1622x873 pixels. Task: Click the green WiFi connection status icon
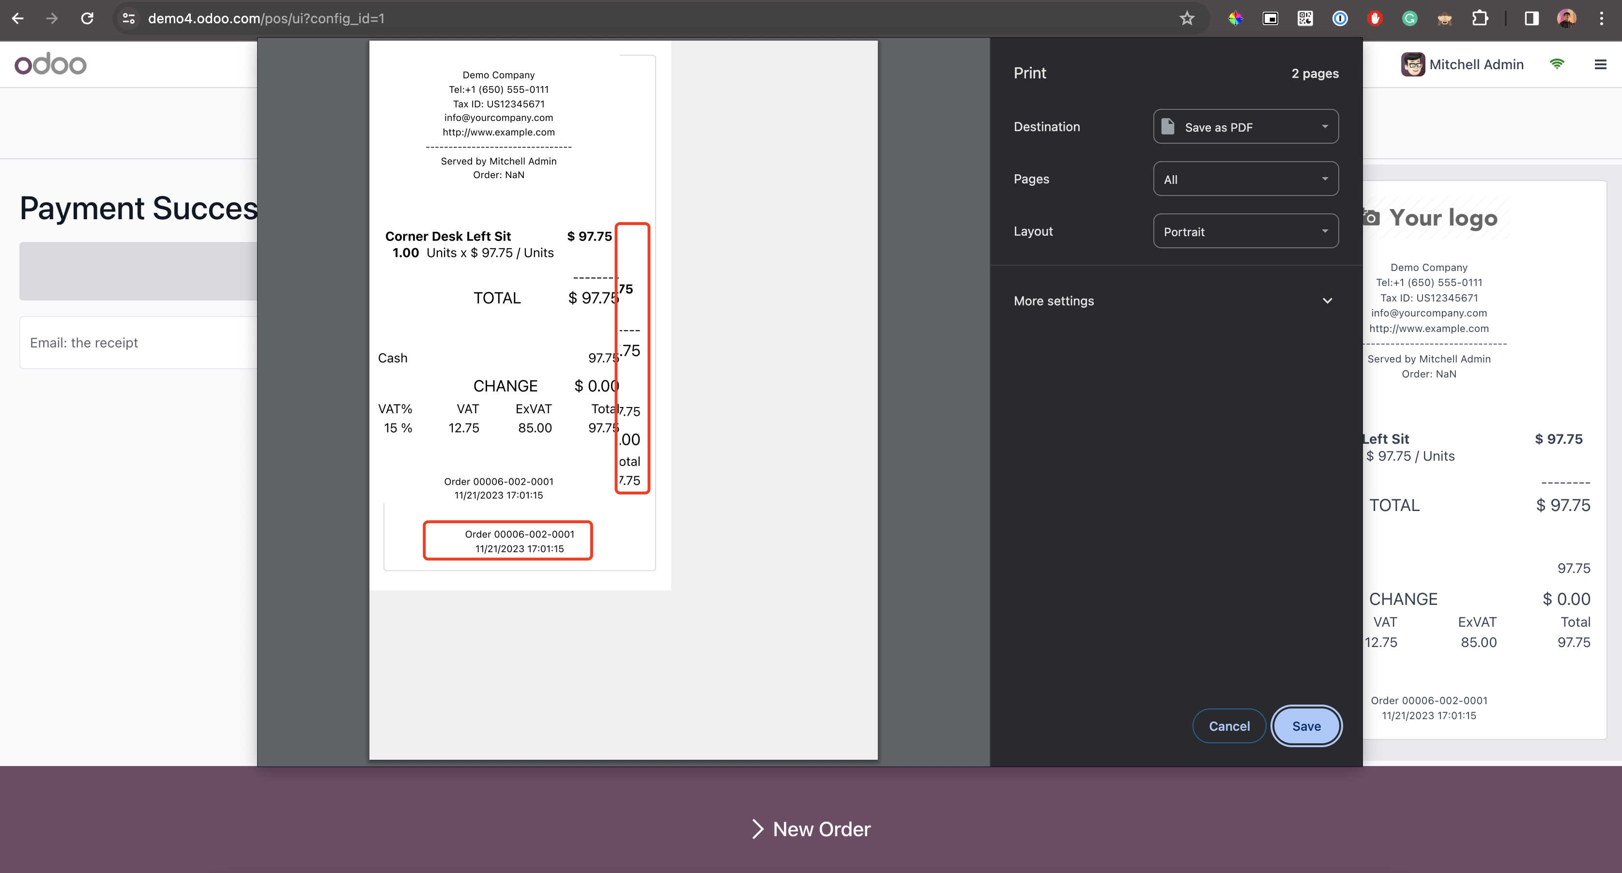1558,63
